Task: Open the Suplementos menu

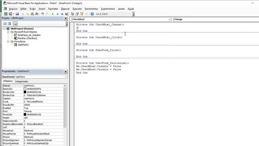Action: pyautogui.click(x=108, y=9)
